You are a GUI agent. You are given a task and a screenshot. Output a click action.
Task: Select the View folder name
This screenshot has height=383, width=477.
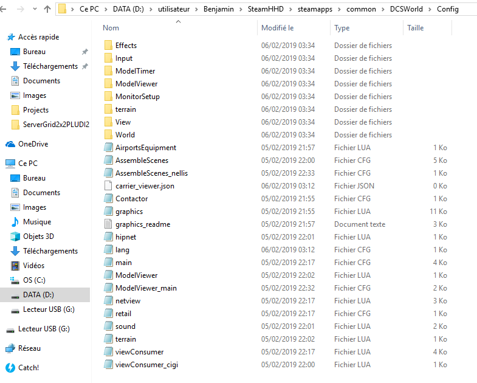coord(123,122)
